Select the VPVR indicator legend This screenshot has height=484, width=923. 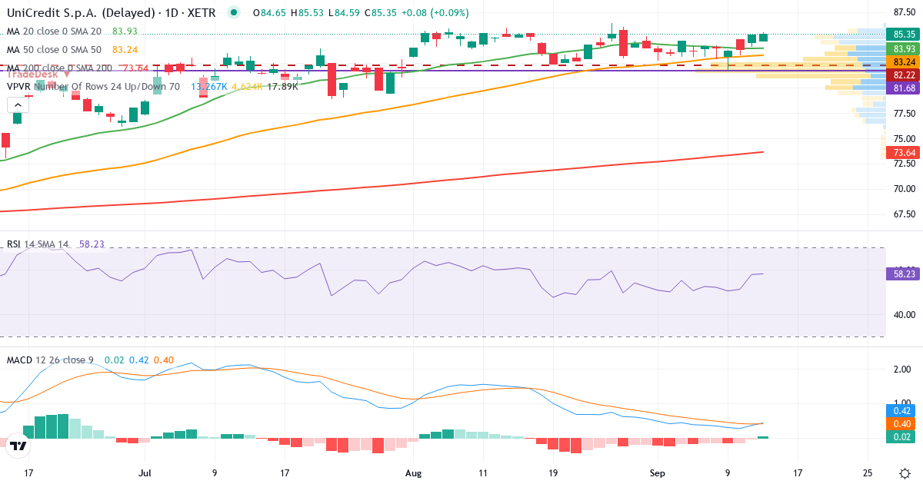tap(93, 87)
